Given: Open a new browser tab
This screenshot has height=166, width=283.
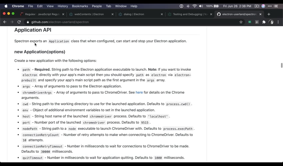Looking at the screenshot, I should point(269,14).
